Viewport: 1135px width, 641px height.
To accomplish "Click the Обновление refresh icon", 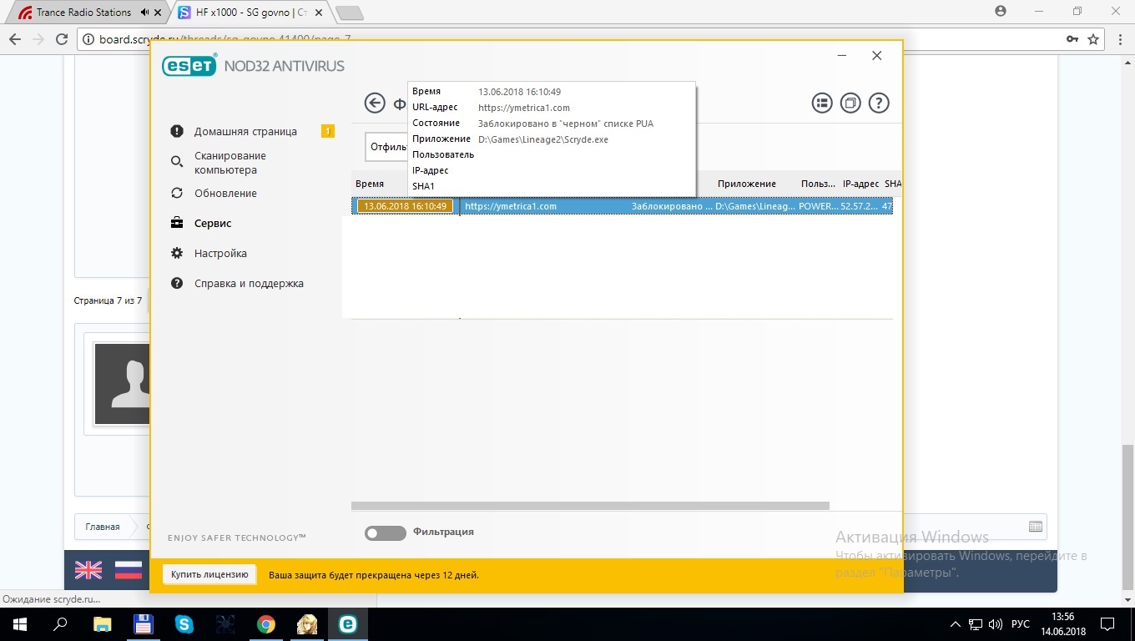I will (x=177, y=193).
